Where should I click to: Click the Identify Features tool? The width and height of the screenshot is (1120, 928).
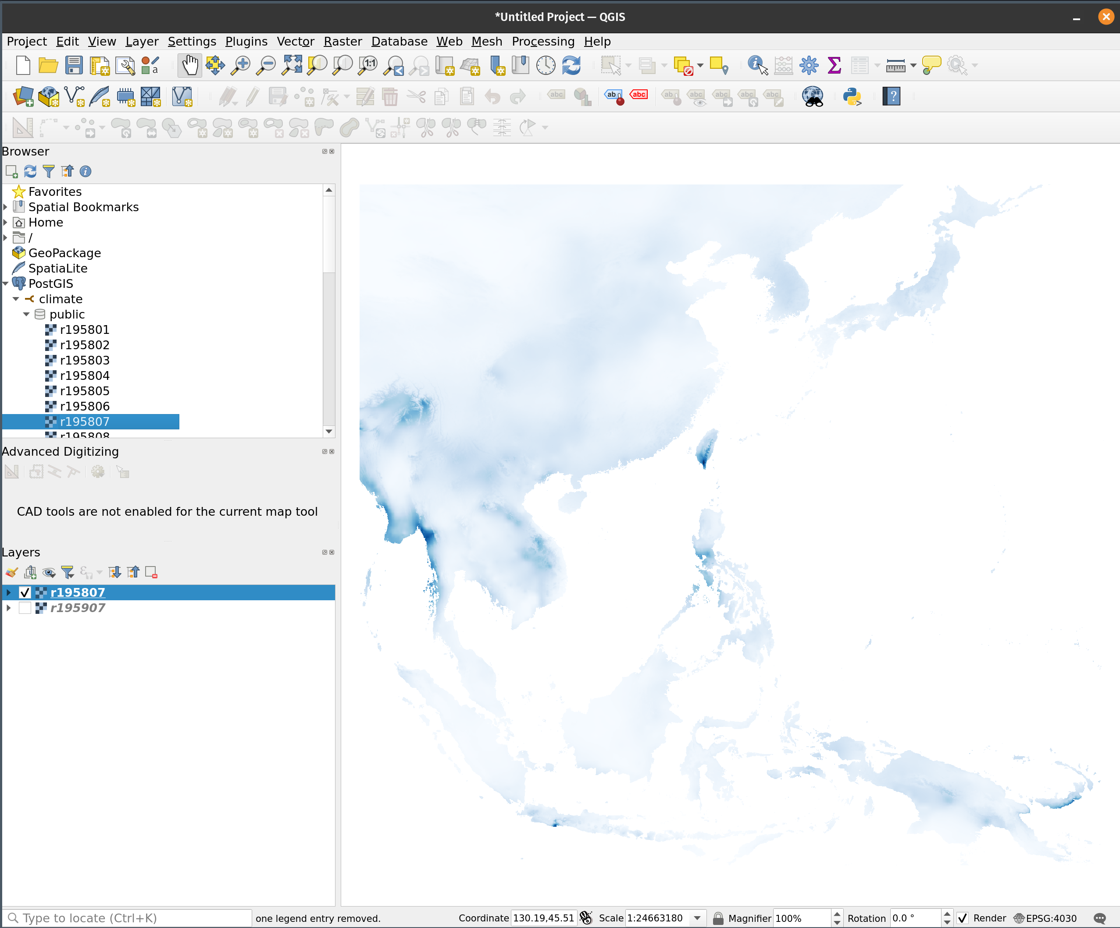click(x=757, y=66)
